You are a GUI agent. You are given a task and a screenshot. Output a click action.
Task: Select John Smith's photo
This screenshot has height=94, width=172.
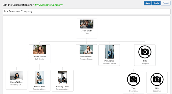pyautogui.click(x=87, y=24)
